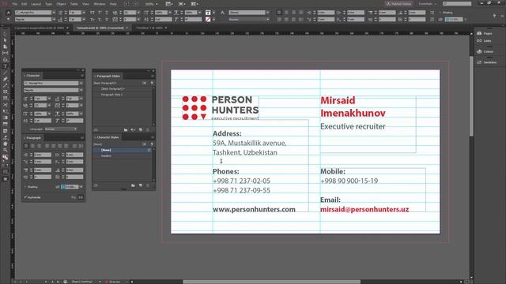Open character style dropdown in control bar
The width and height of the screenshot is (506, 284).
click(x=267, y=13)
